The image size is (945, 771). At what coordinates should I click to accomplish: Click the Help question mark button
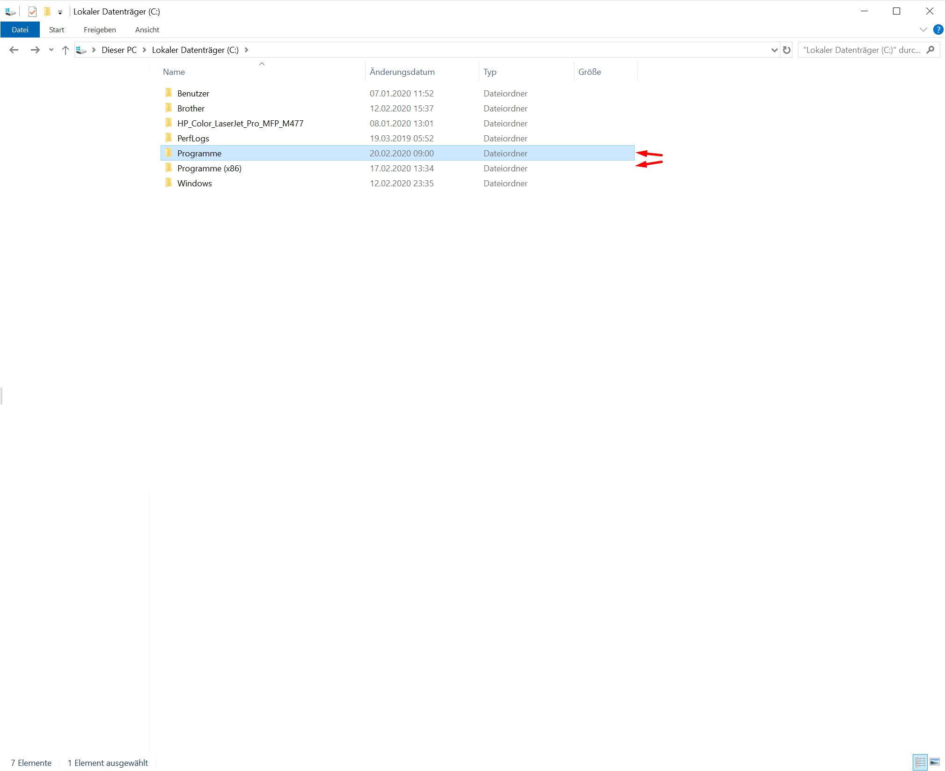(x=938, y=29)
